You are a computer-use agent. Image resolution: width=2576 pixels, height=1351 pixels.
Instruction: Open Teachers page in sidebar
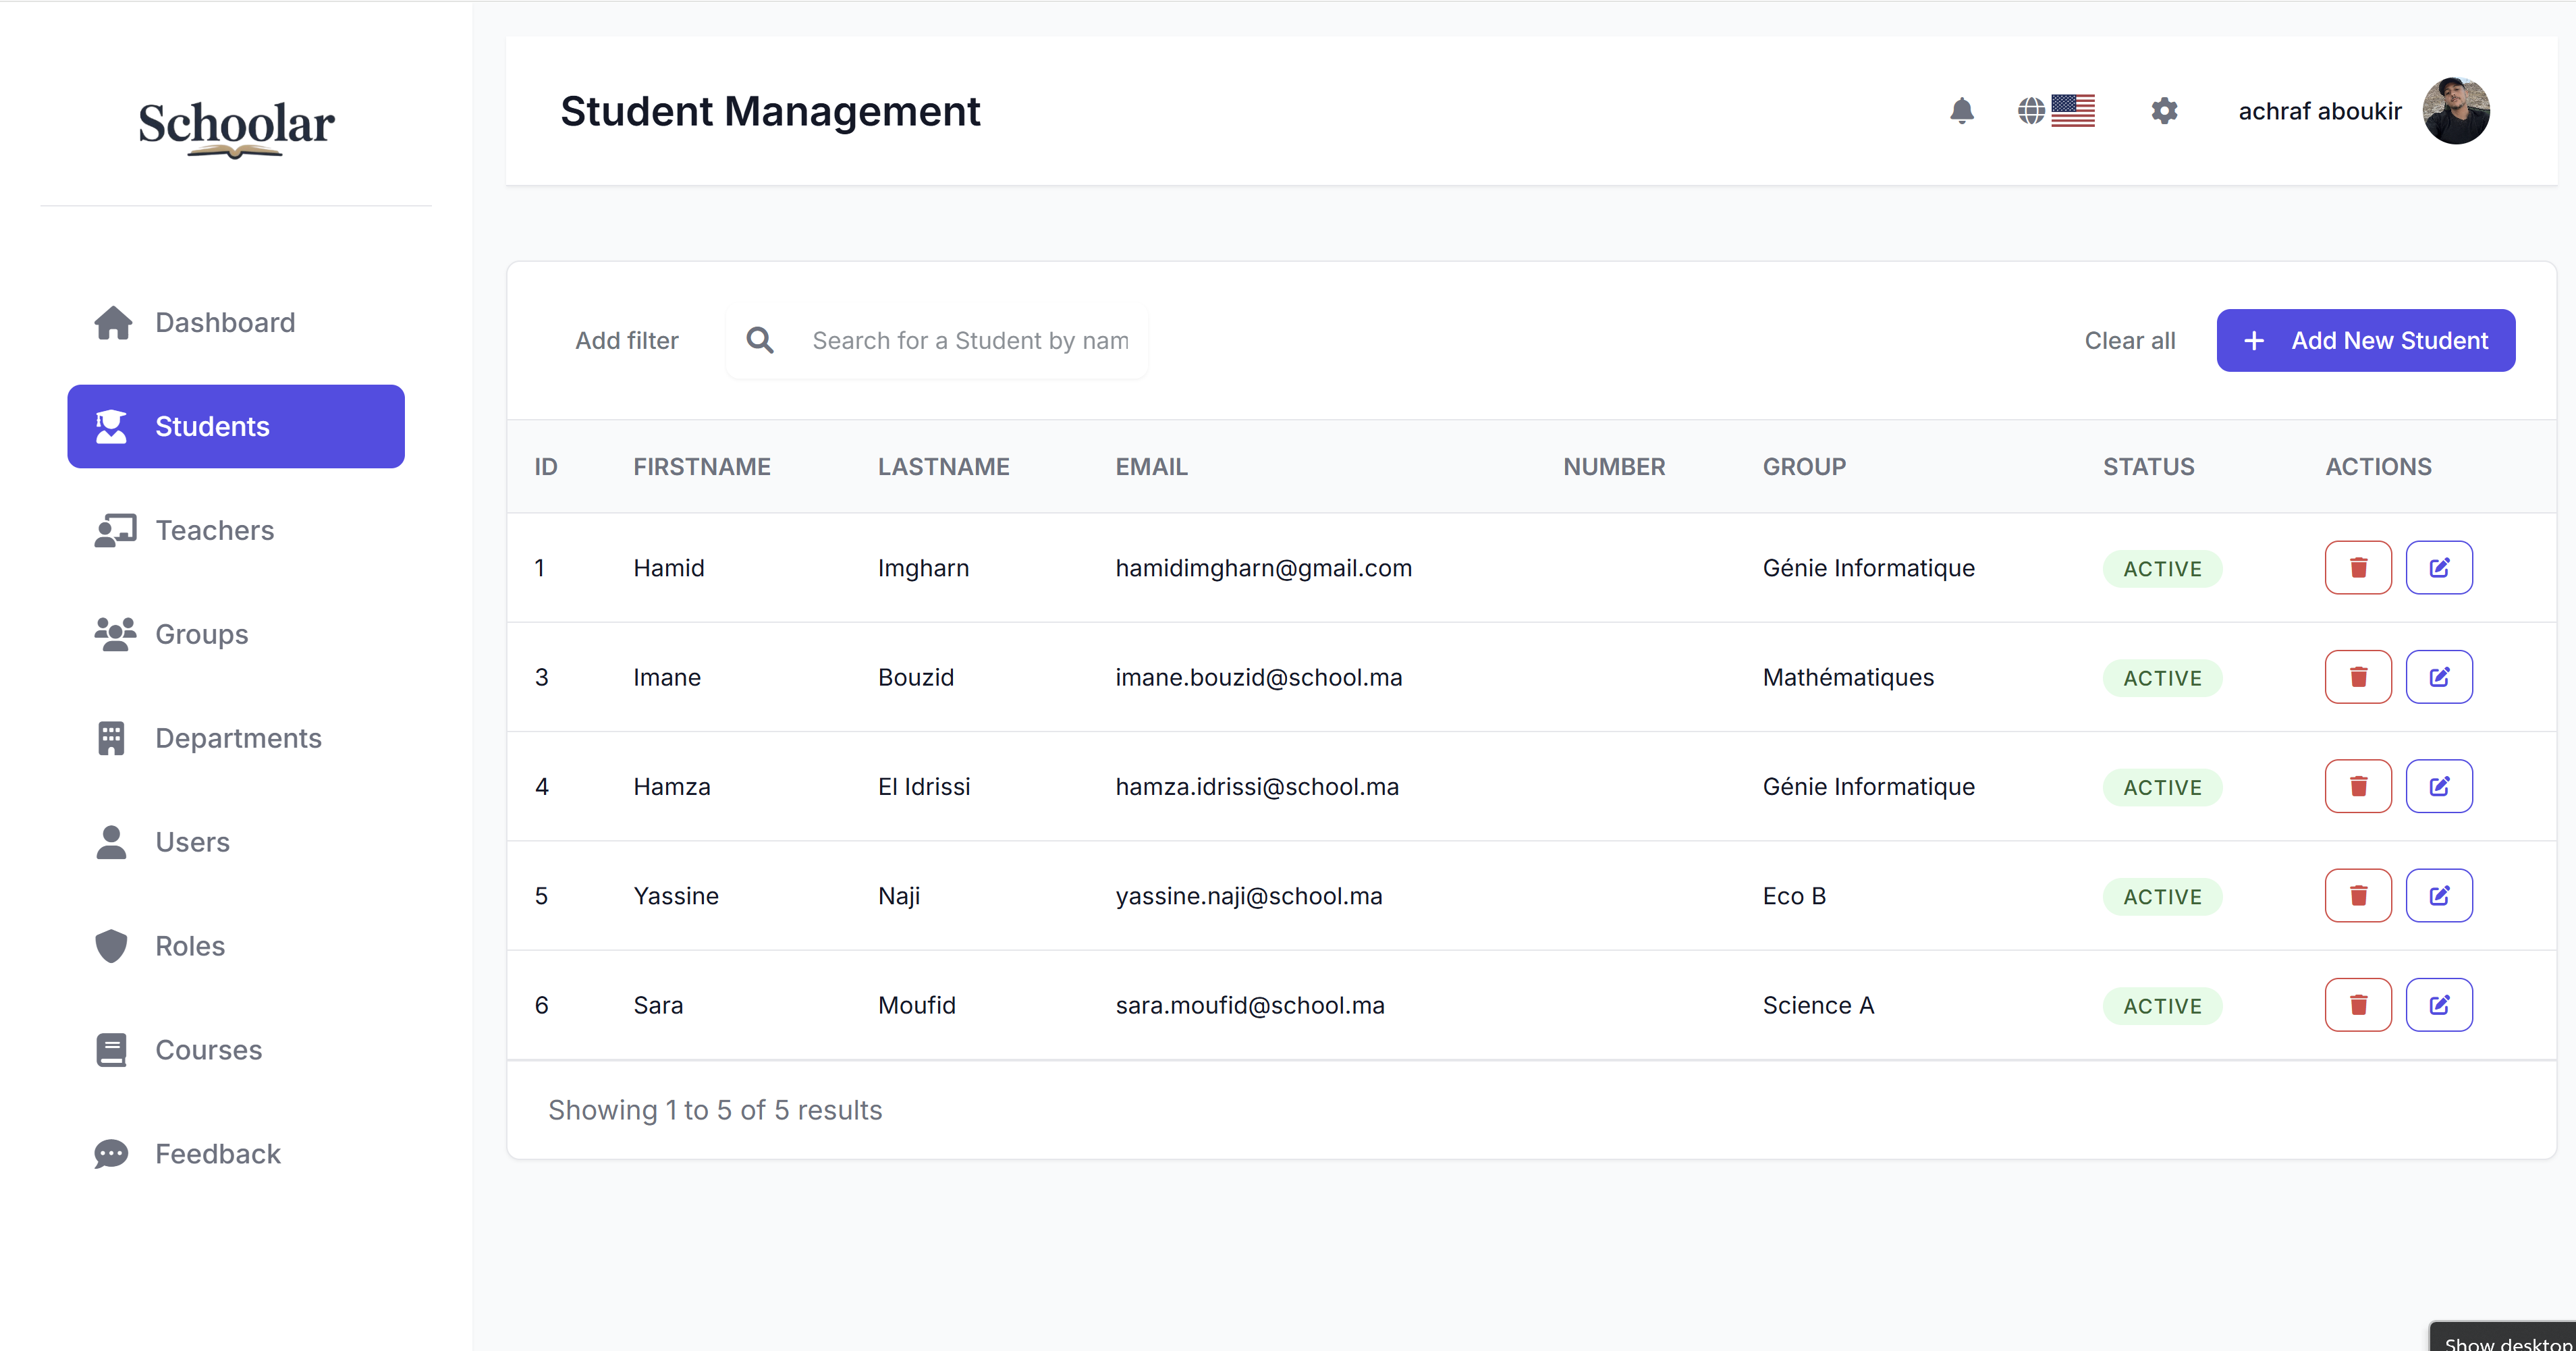click(236, 530)
